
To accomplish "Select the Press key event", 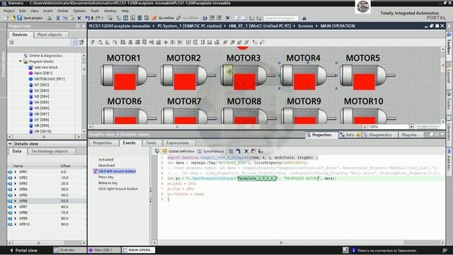I will [x=105, y=177].
